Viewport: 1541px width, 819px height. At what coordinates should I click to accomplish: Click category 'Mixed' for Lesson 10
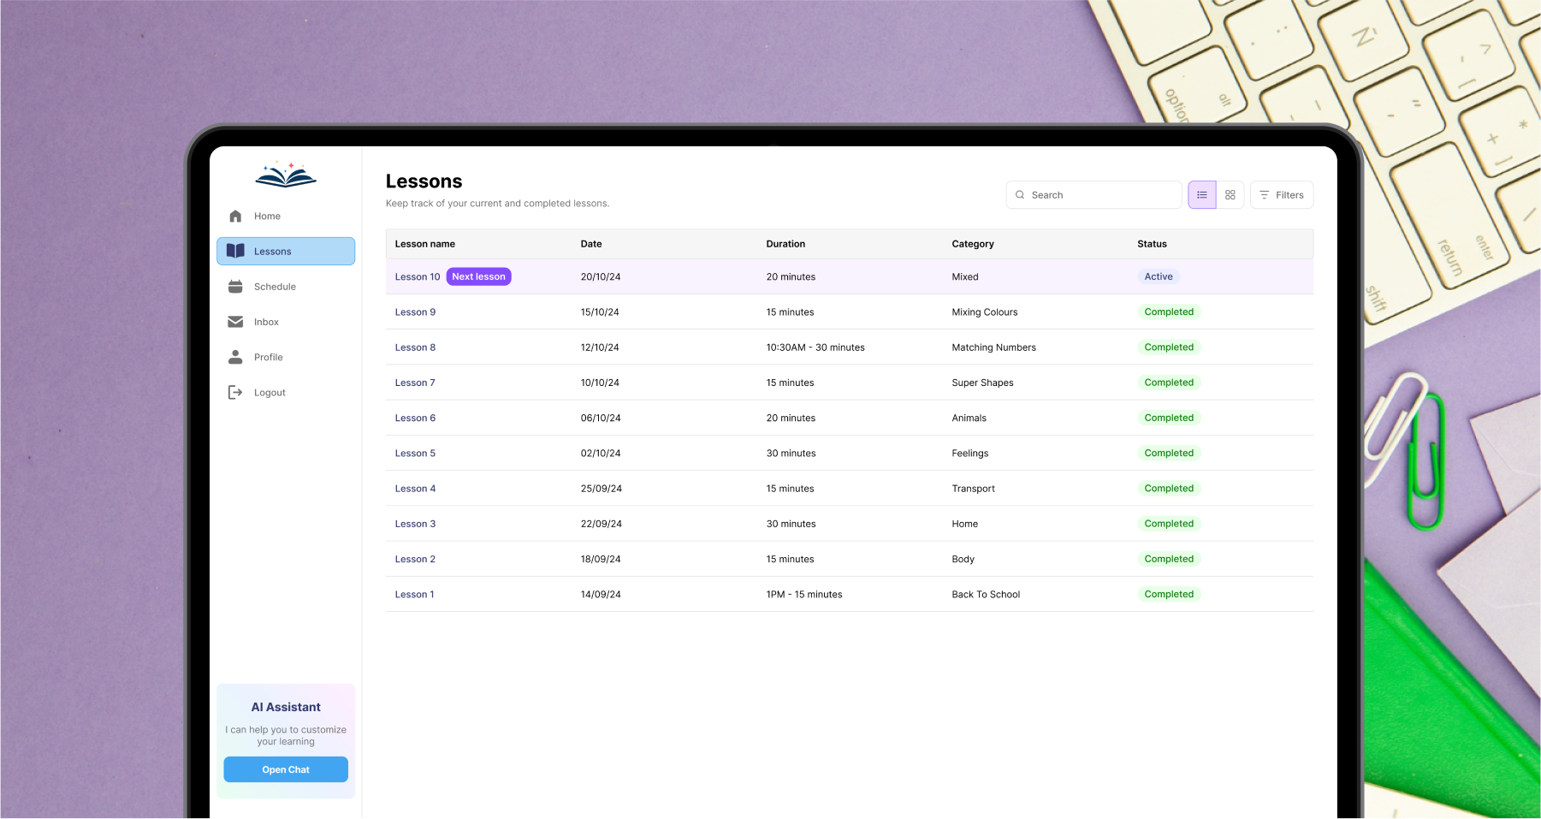coord(965,277)
